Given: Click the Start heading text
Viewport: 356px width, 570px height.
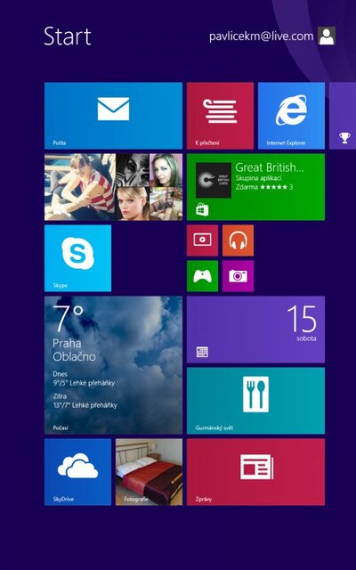Looking at the screenshot, I should click(x=68, y=36).
